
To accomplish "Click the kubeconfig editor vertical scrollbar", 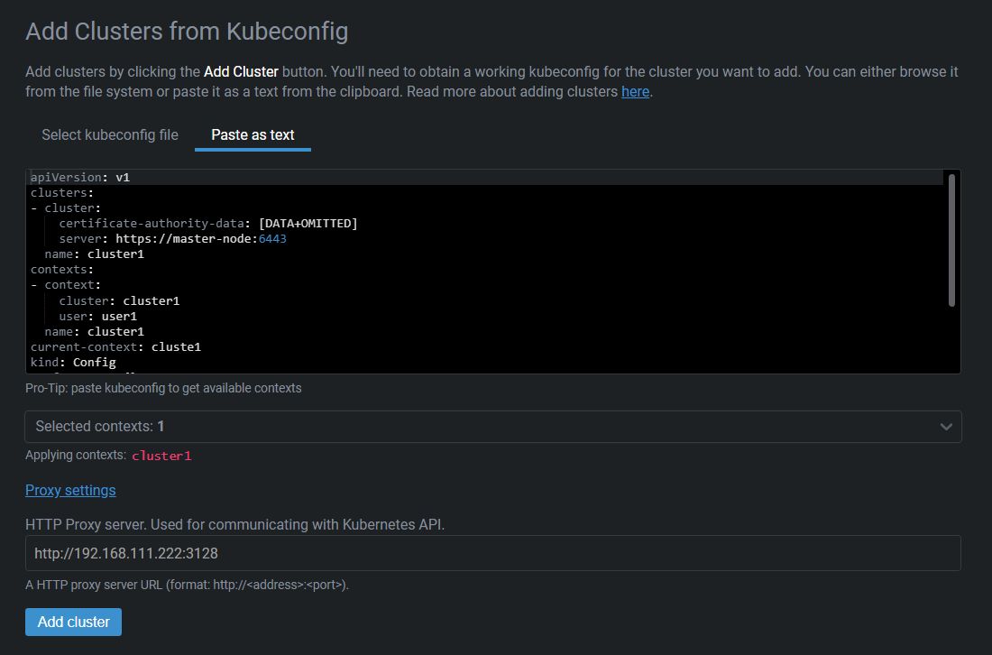I will [x=951, y=240].
